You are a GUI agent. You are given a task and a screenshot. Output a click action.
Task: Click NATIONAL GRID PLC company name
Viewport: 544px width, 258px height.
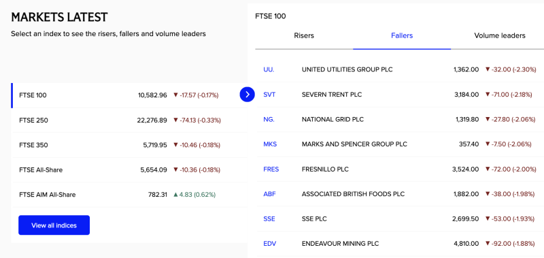[x=333, y=119]
